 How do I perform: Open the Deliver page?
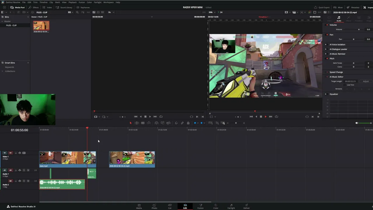pyautogui.click(x=247, y=206)
